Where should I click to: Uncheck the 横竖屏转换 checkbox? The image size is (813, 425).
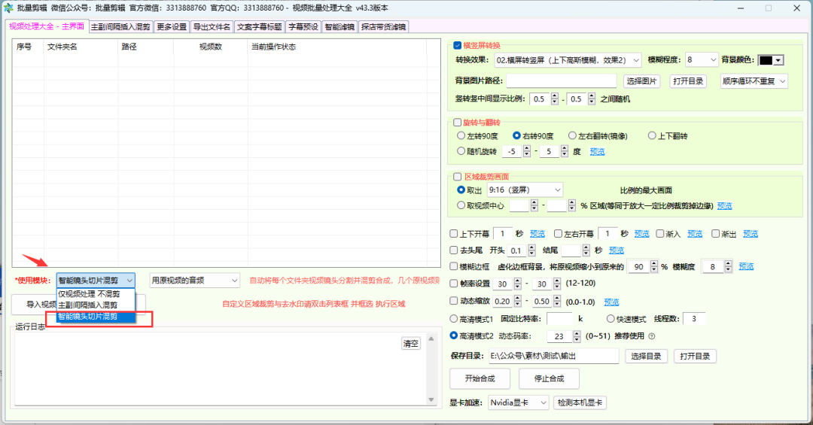coord(457,45)
